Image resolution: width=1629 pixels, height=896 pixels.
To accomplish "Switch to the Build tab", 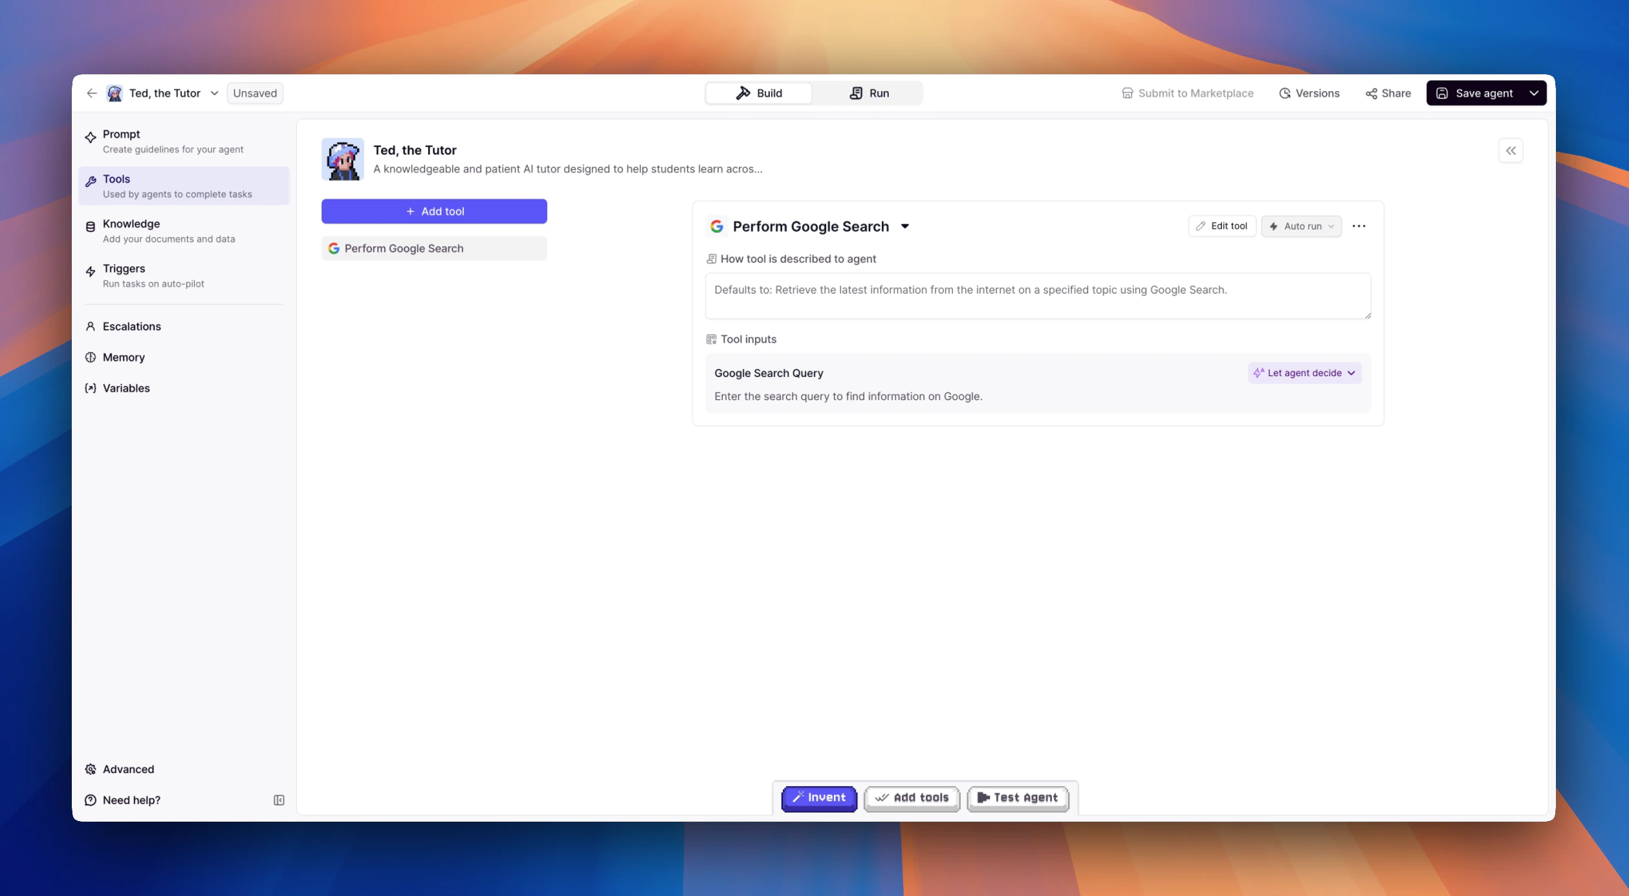I will point(759,93).
